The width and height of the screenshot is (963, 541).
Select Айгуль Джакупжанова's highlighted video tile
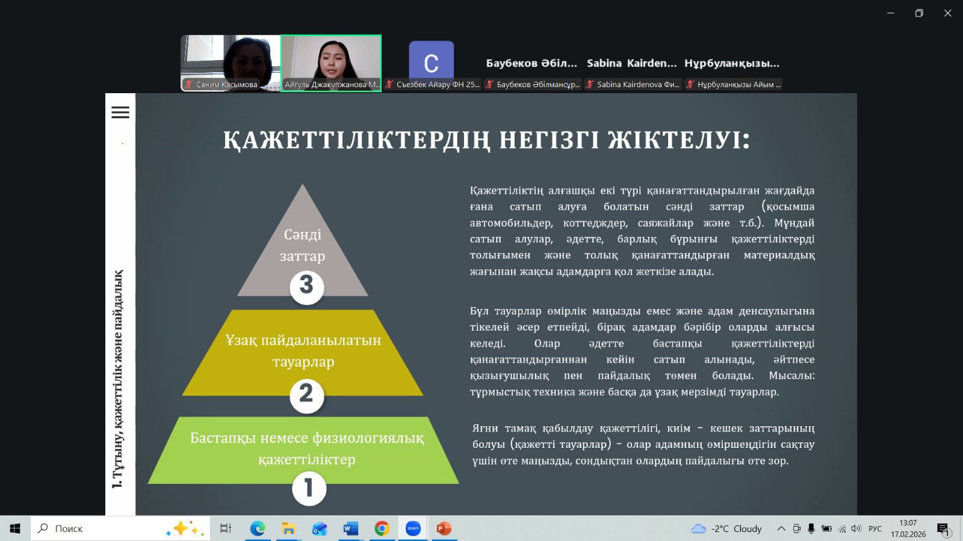[x=331, y=63]
